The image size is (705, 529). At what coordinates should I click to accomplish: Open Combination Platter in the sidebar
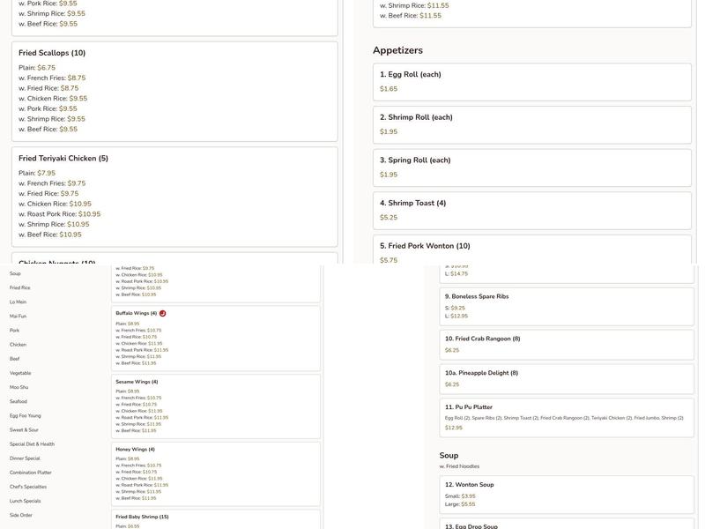click(x=31, y=473)
